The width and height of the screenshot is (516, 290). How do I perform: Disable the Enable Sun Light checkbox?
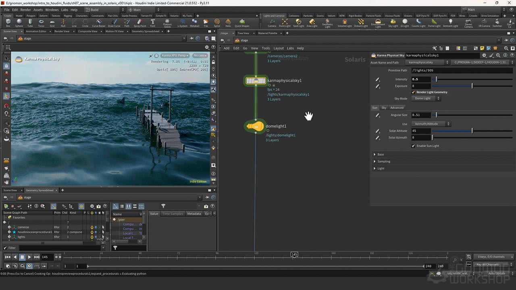(413, 146)
